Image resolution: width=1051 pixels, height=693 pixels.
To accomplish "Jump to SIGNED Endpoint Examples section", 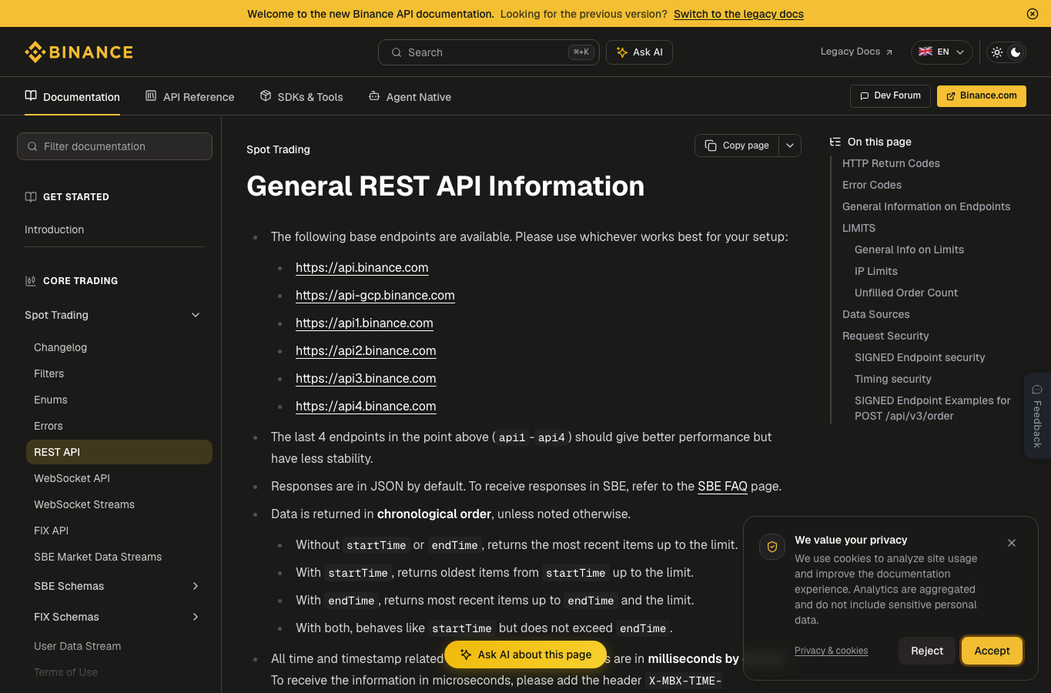I will point(932,408).
